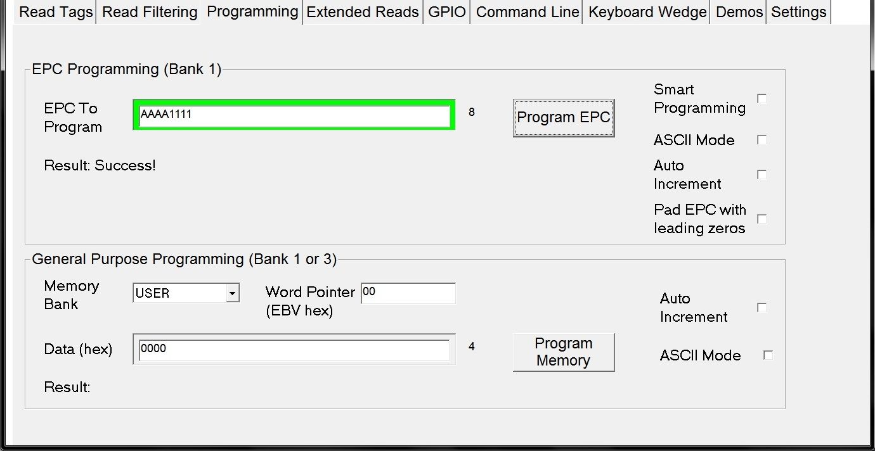
Task: Enable the Smart Programming checkbox
Action: (x=762, y=99)
